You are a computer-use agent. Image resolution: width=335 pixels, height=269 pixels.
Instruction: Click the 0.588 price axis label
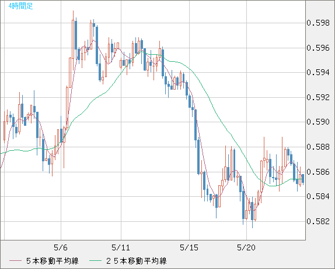318,147
